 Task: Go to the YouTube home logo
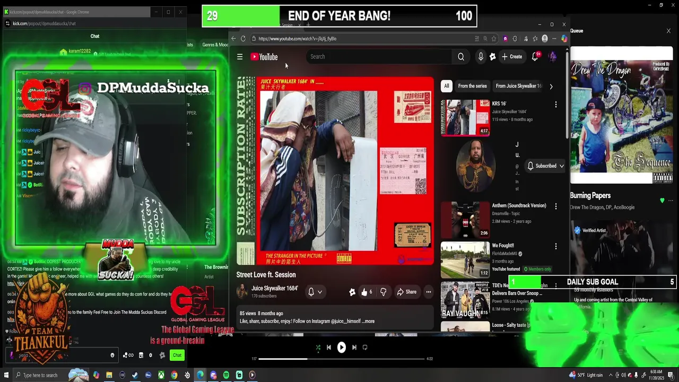pos(264,57)
